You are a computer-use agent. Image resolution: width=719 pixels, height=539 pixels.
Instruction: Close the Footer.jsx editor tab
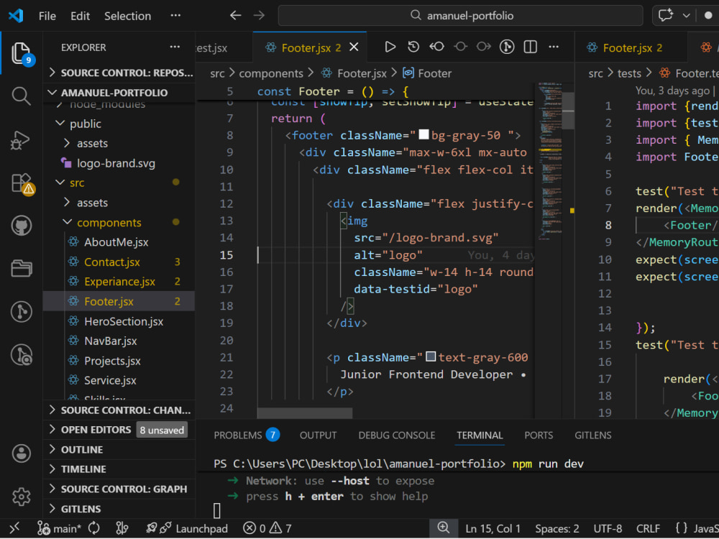click(x=354, y=47)
